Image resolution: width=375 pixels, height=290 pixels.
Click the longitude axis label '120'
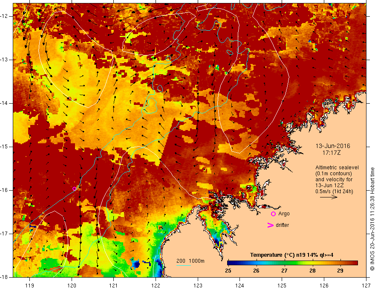[72, 285]
